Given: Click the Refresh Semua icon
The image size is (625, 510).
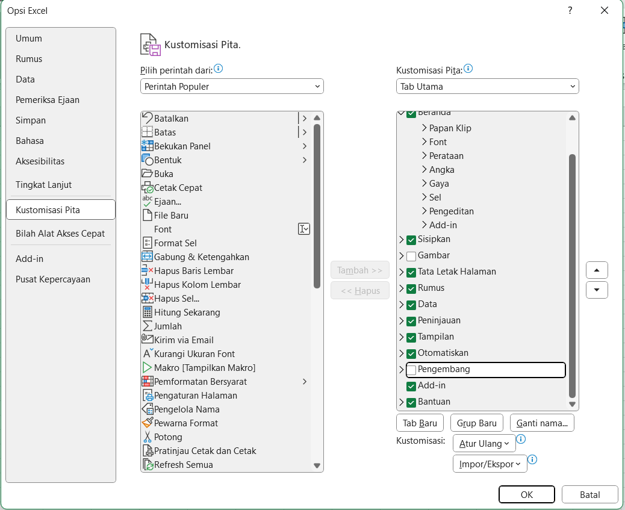Looking at the screenshot, I should tap(148, 465).
